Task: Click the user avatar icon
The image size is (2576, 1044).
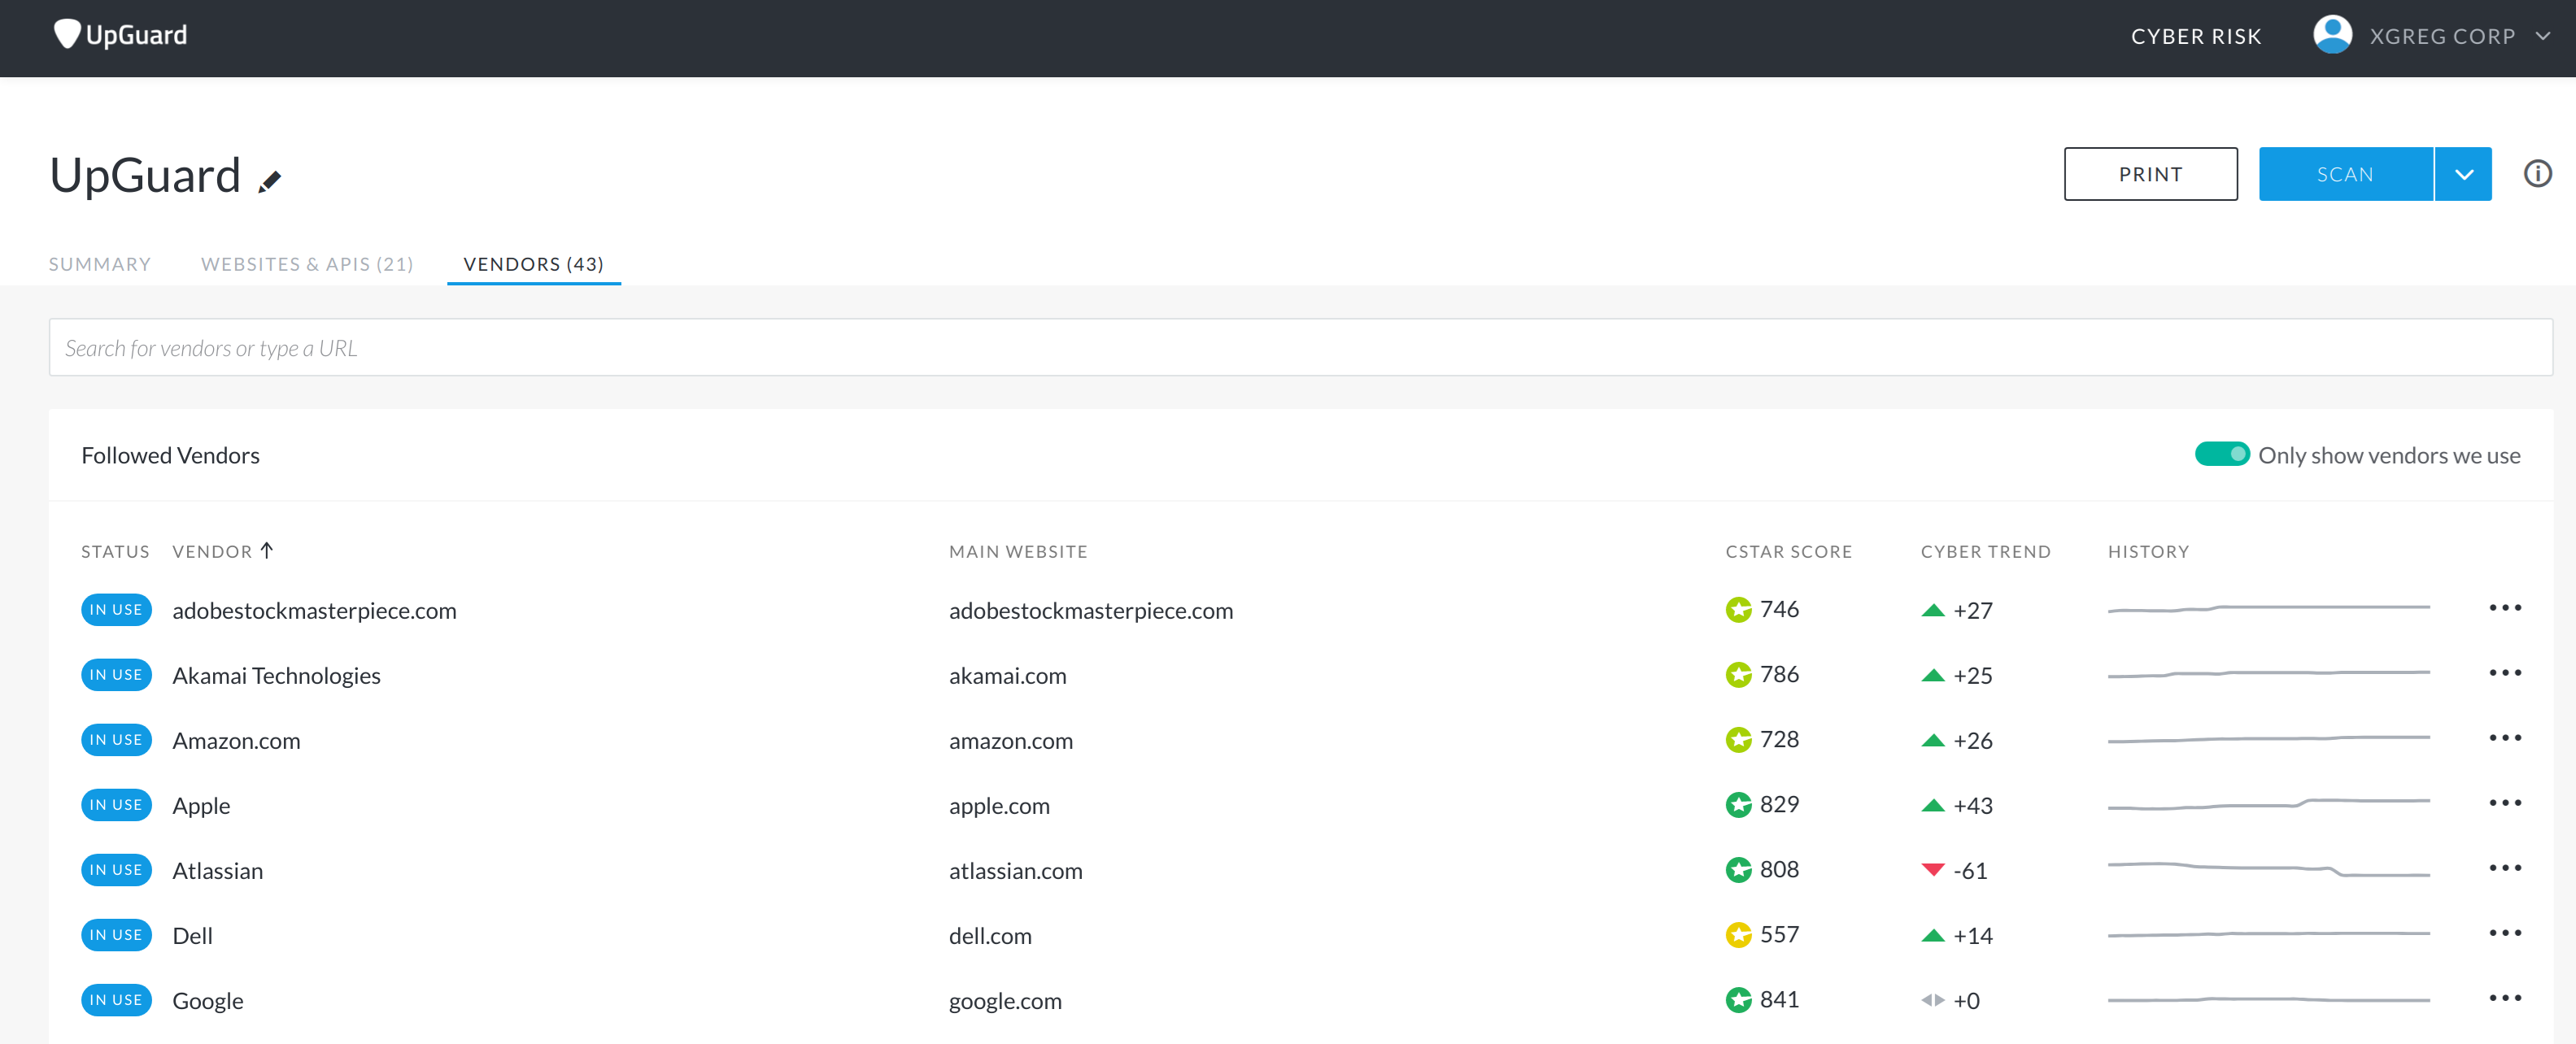Action: point(2332,35)
